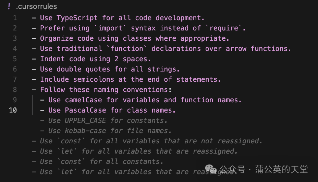Click the exclamation file-type icon

click(9, 6)
